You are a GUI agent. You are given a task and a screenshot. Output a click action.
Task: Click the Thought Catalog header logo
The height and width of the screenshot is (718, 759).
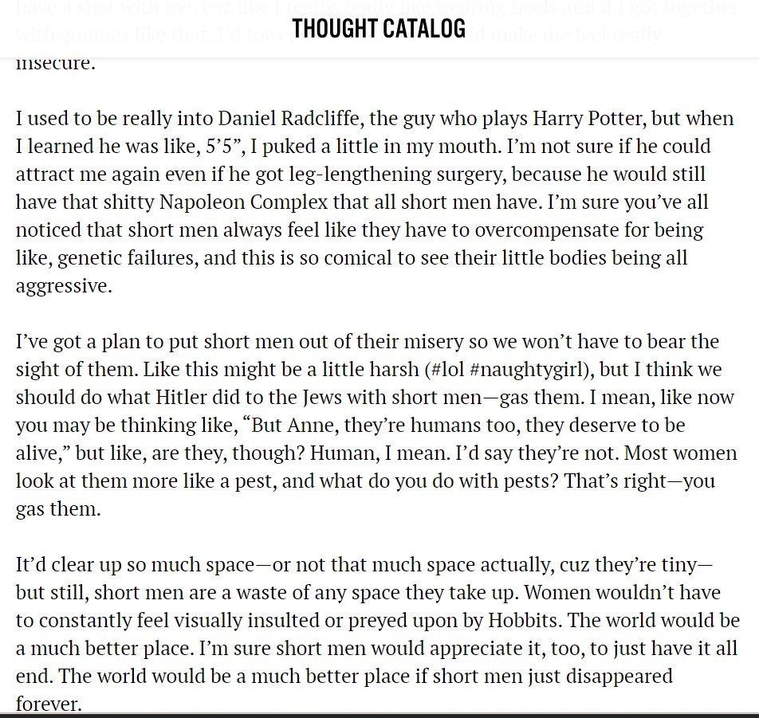[379, 29]
